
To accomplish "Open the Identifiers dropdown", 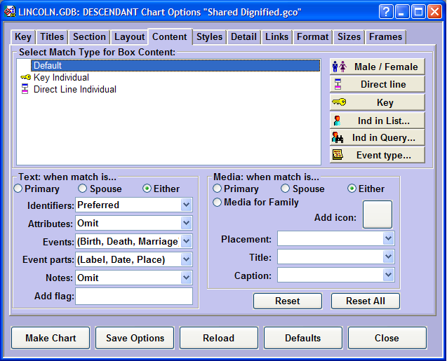I will click(x=186, y=205).
